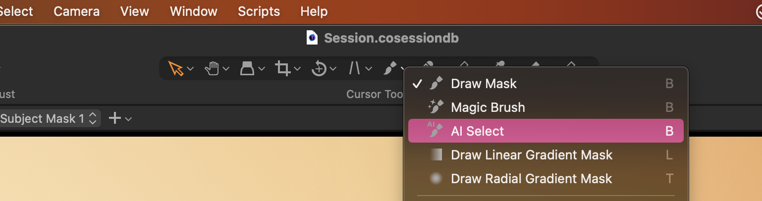762x201 pixels.
Task: Open the Camera menu
Action: click(x=76, y=11)
